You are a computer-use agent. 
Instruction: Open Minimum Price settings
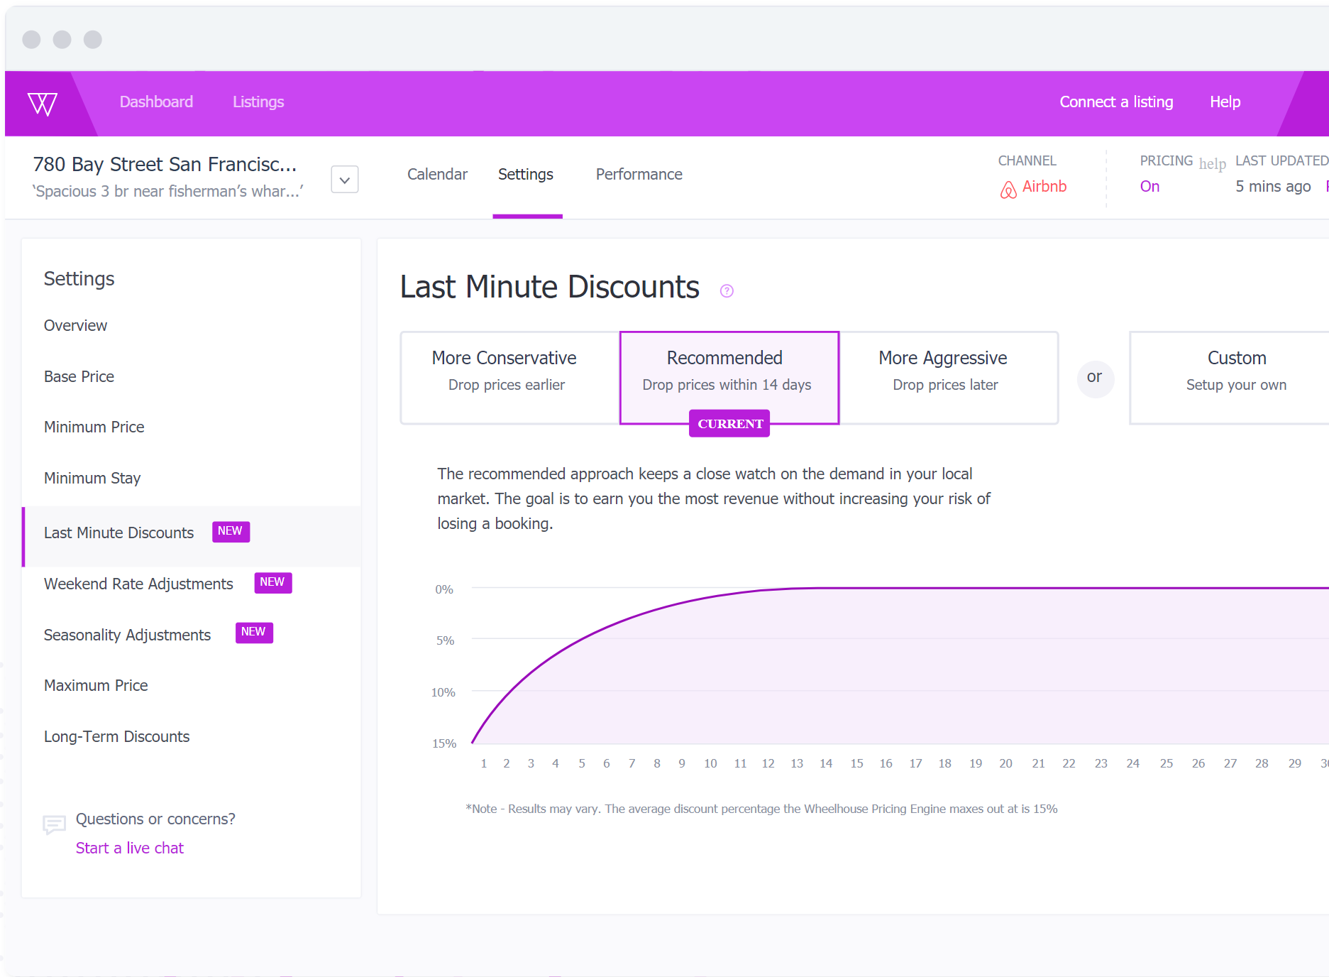94,427
